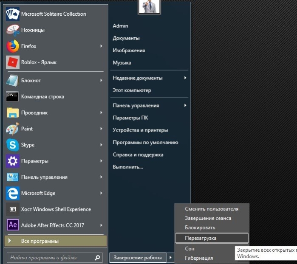Open Справка и поддержка
297x264 pixels.
coord(138,154)
